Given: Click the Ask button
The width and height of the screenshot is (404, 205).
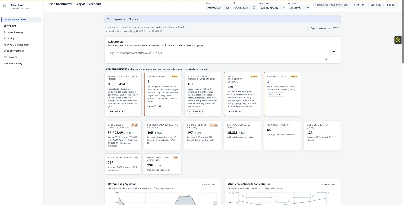Looking at the screenshot, I should point(333,52).
